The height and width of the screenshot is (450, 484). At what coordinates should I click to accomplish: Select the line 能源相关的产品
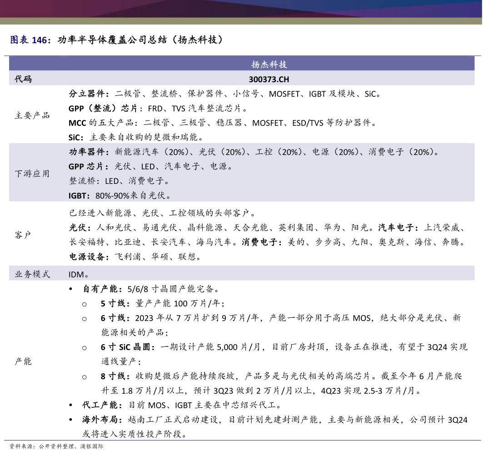pos(135,332)
